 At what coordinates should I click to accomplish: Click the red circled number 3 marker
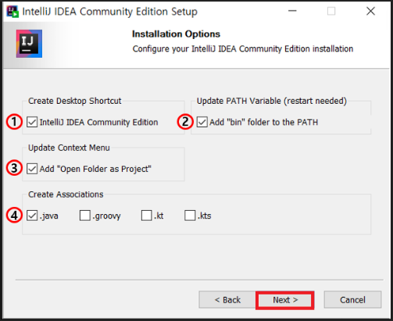click(x=14, y=168)
